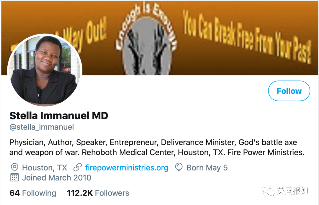Click the Stella Immanuel MD display name
319x205 pixels.
pyautogui.click(x=58, y=116)
